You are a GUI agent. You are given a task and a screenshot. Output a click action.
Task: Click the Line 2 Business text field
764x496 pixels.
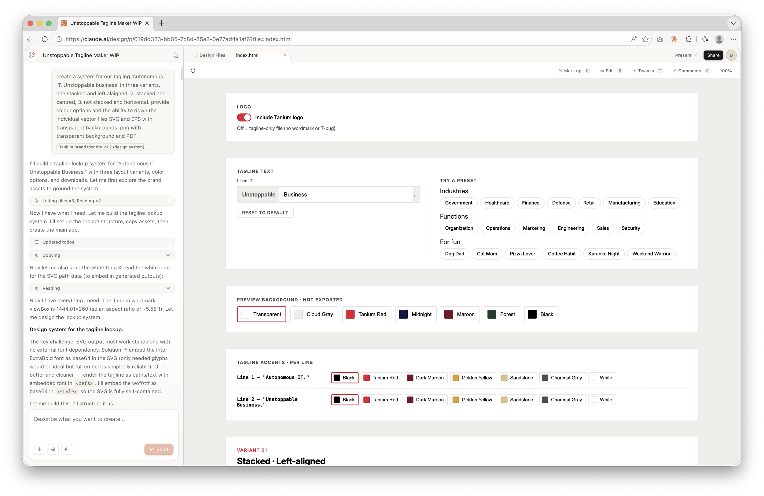346,195
